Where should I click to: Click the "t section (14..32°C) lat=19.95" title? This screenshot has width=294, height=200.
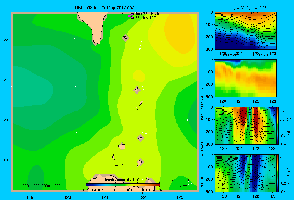pos(245,8)
